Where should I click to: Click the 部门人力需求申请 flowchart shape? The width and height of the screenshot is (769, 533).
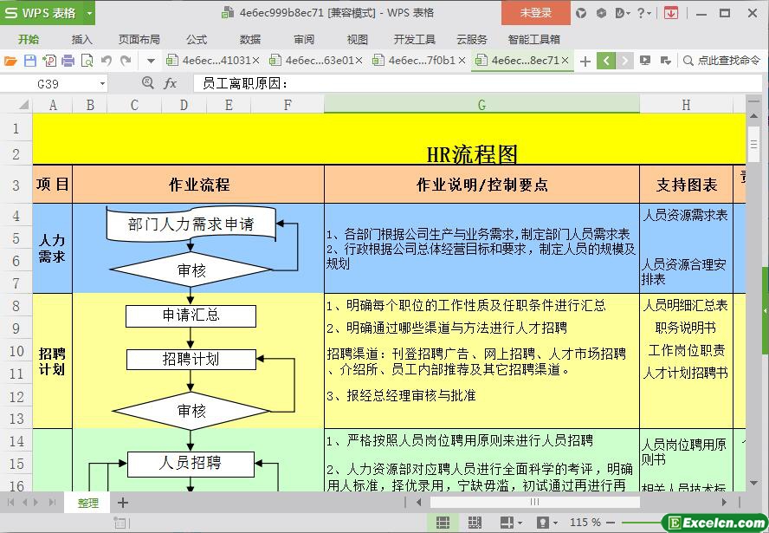191,224
